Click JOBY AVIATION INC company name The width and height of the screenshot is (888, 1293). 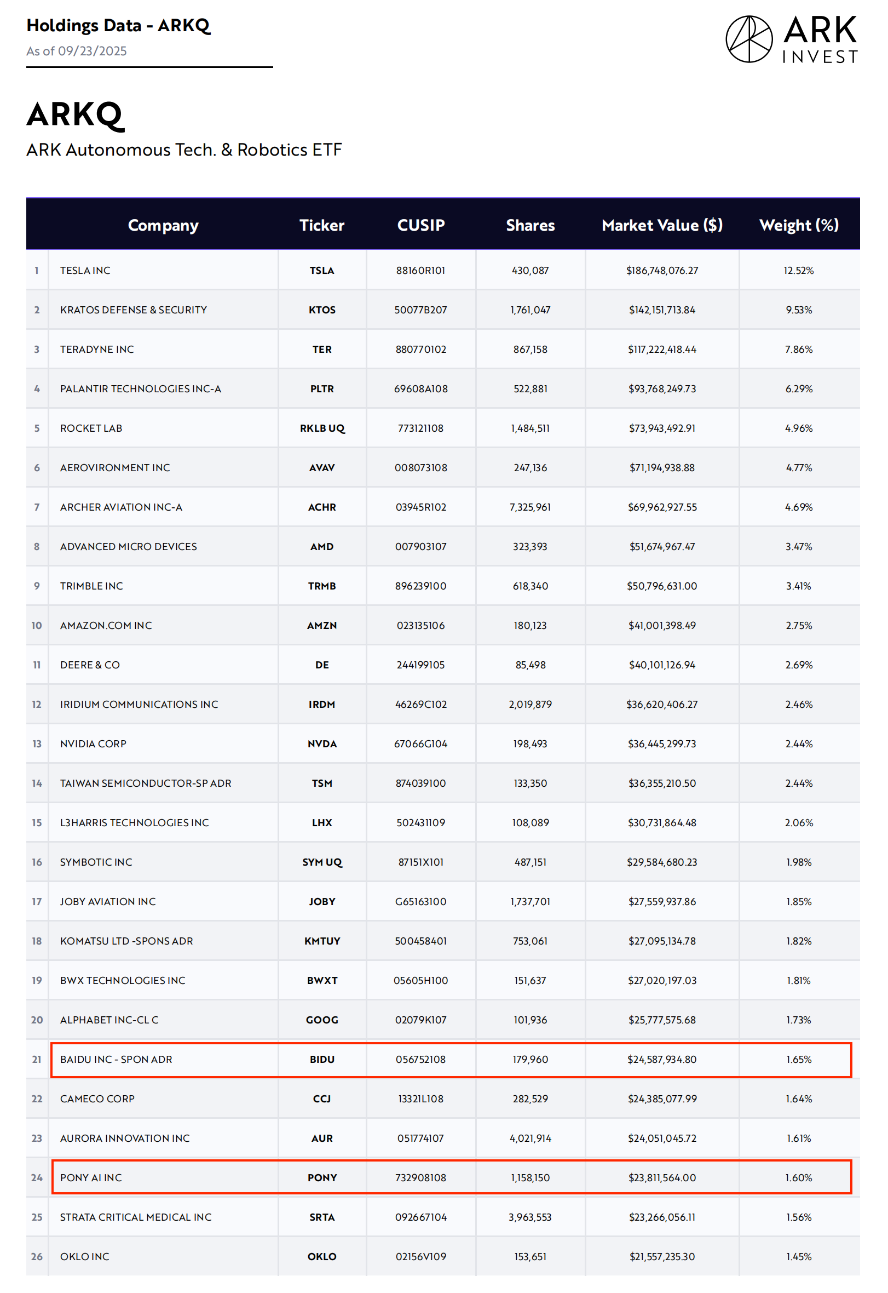click(108, 903)
